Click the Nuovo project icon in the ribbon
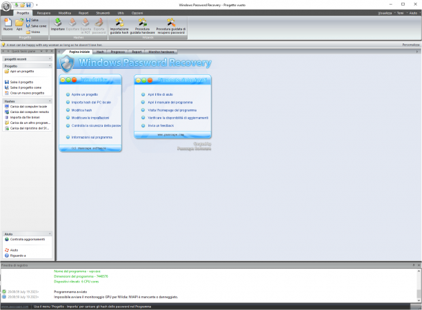The height and width of the screenshot is (310, 422). point(8,24)
